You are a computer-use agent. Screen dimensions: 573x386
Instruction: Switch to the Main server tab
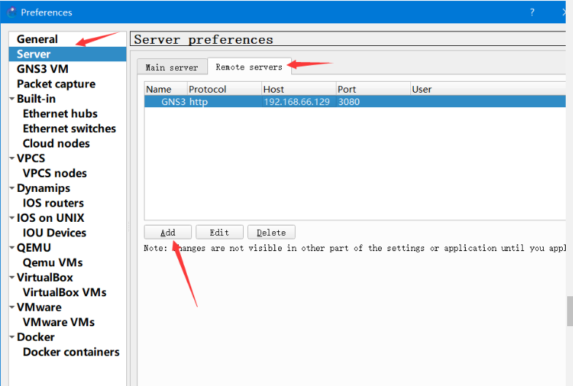tap(172, 67)
